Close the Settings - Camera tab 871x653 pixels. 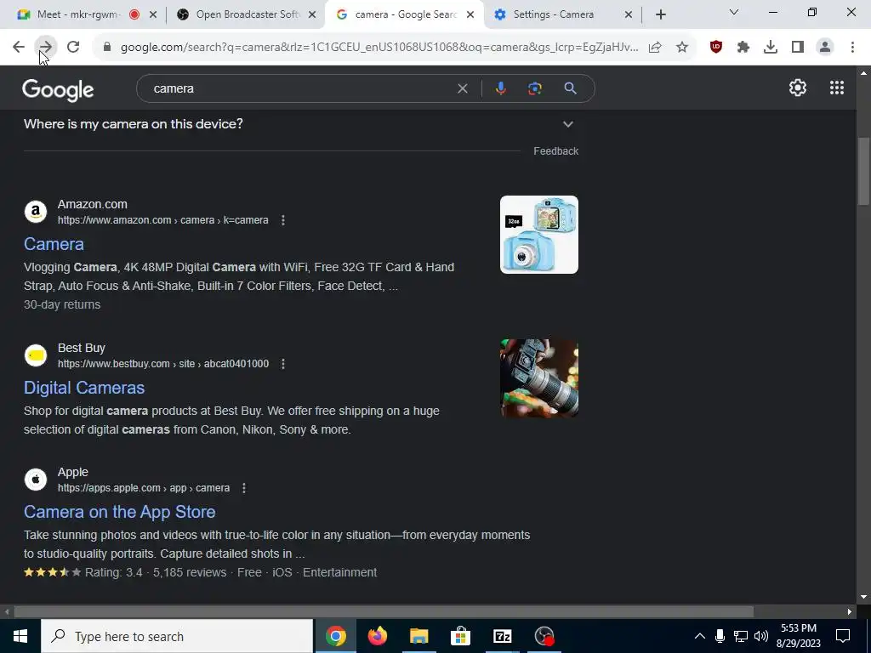(x=629, y=15)
